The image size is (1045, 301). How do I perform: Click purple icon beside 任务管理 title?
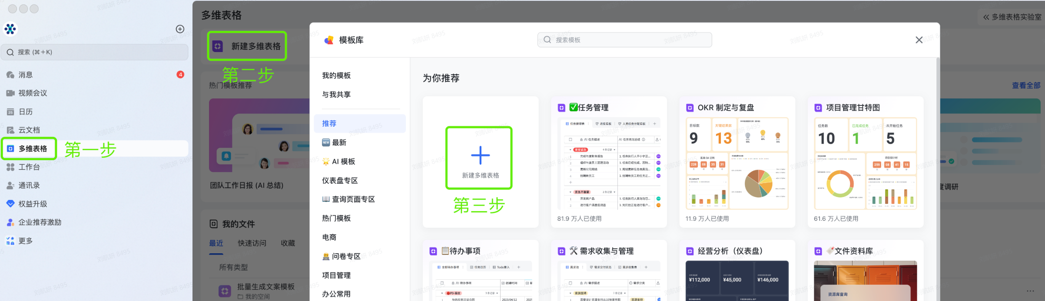coord(561,108)
